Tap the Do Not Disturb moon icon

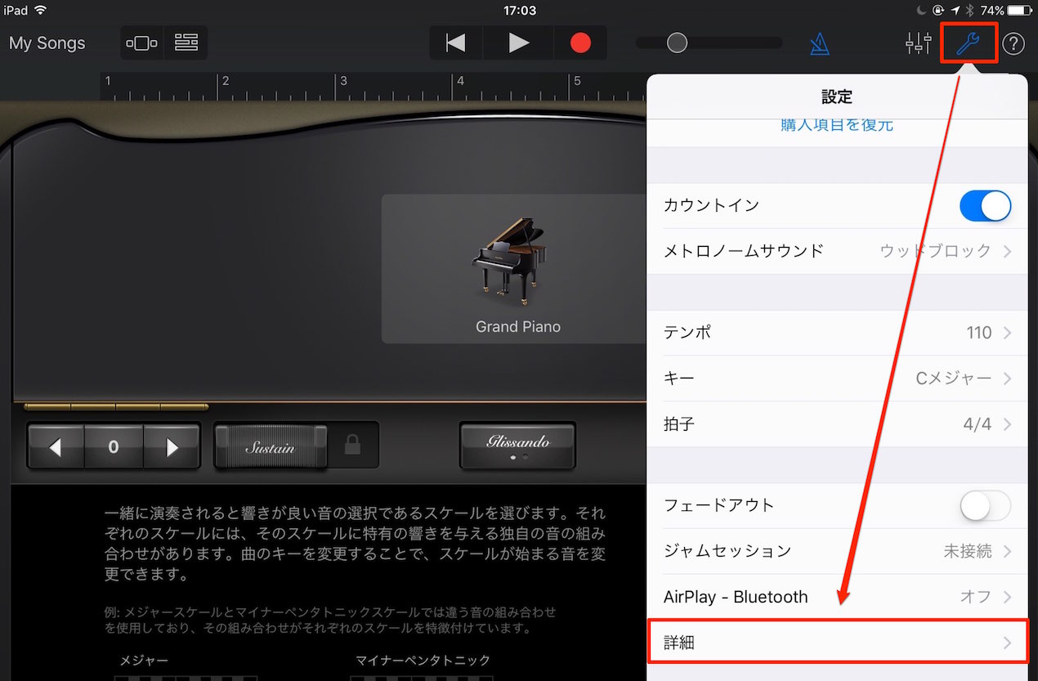tap(923, 11)
